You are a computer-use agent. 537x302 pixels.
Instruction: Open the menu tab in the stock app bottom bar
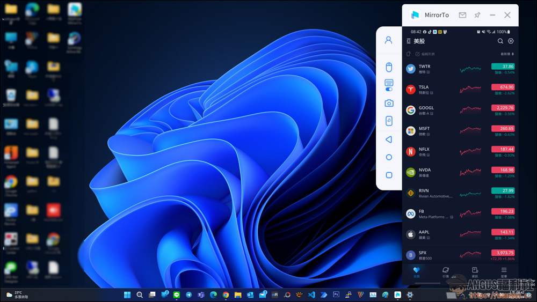coord(504,272)
